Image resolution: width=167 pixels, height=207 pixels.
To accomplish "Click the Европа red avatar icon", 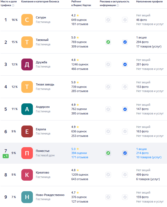I will point(27,131).
